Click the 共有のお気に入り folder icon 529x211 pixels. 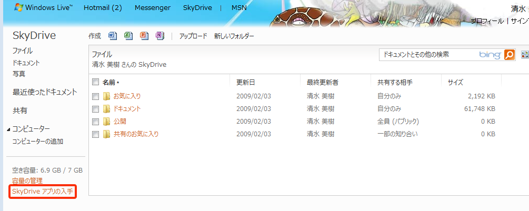tap(106, 134)
